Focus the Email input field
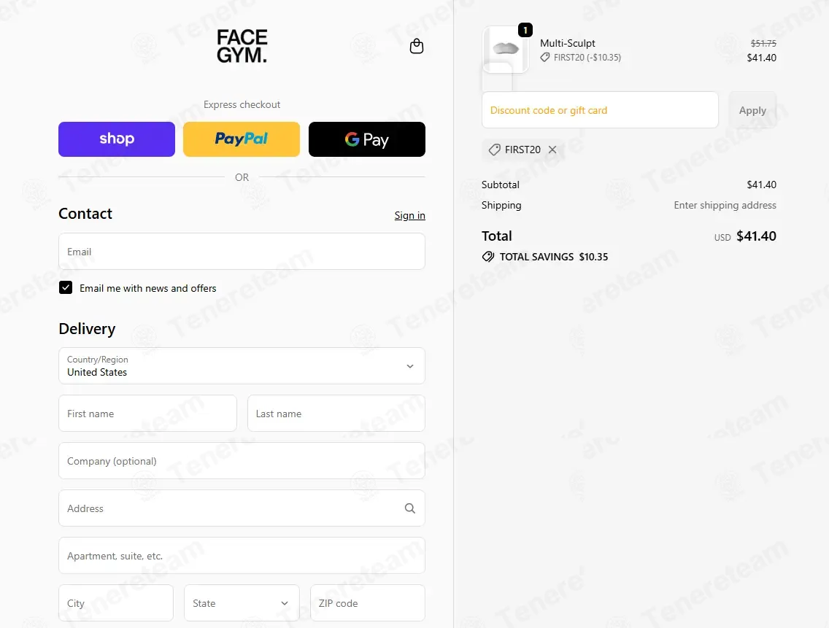The image size is (829, 628). 242,252
